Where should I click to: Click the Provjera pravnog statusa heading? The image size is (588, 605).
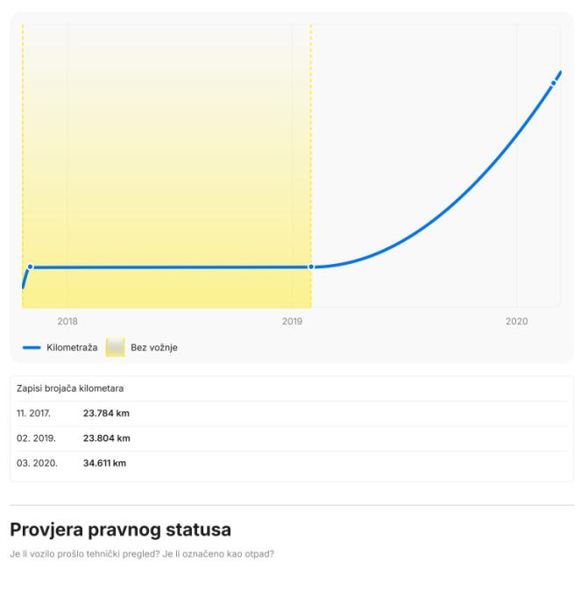tap(120, 530)
